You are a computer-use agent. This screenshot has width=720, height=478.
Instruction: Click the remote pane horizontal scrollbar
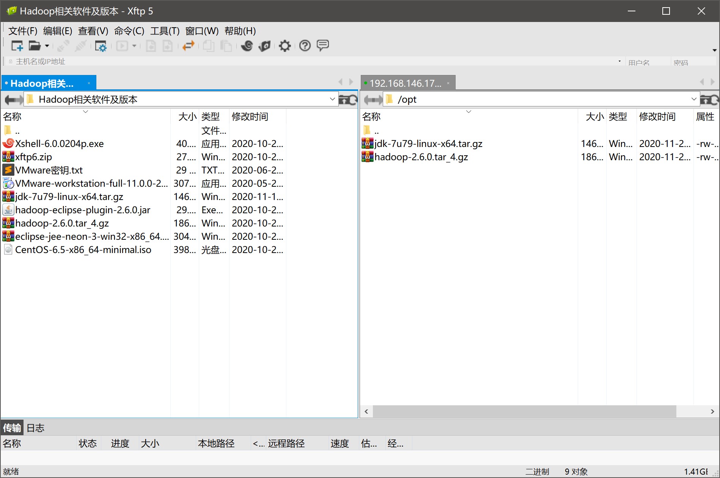(523, 411)
